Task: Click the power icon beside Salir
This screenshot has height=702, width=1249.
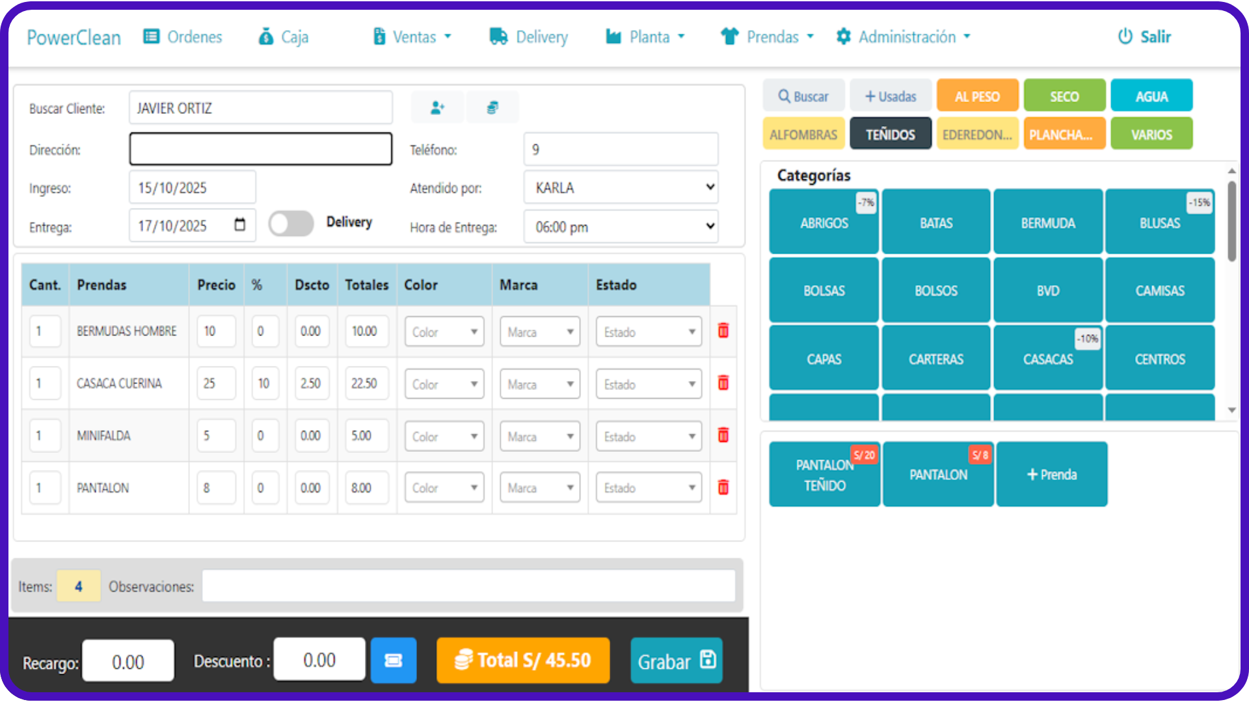Action: (x=1125, y=36)
